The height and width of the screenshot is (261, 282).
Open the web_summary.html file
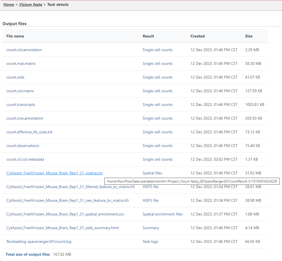pos(62,228)
